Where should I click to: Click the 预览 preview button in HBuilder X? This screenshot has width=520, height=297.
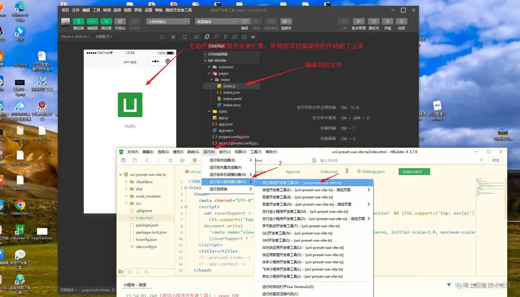coord(496,160)
